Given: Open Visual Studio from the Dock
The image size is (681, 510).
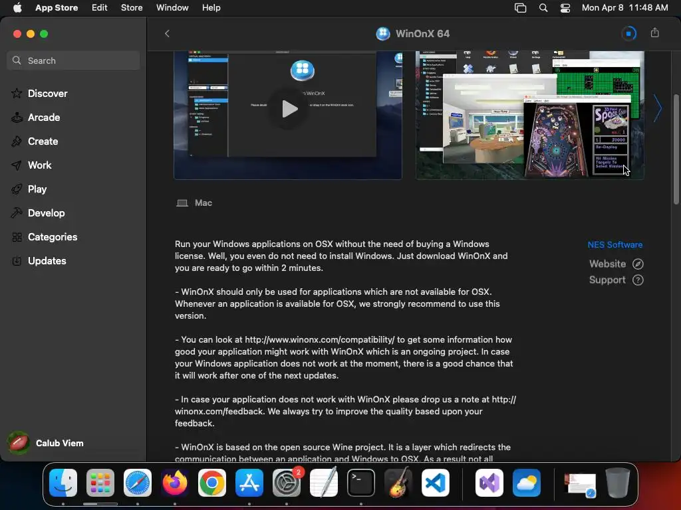Looking at the screenshot, I should pos(489,482).
